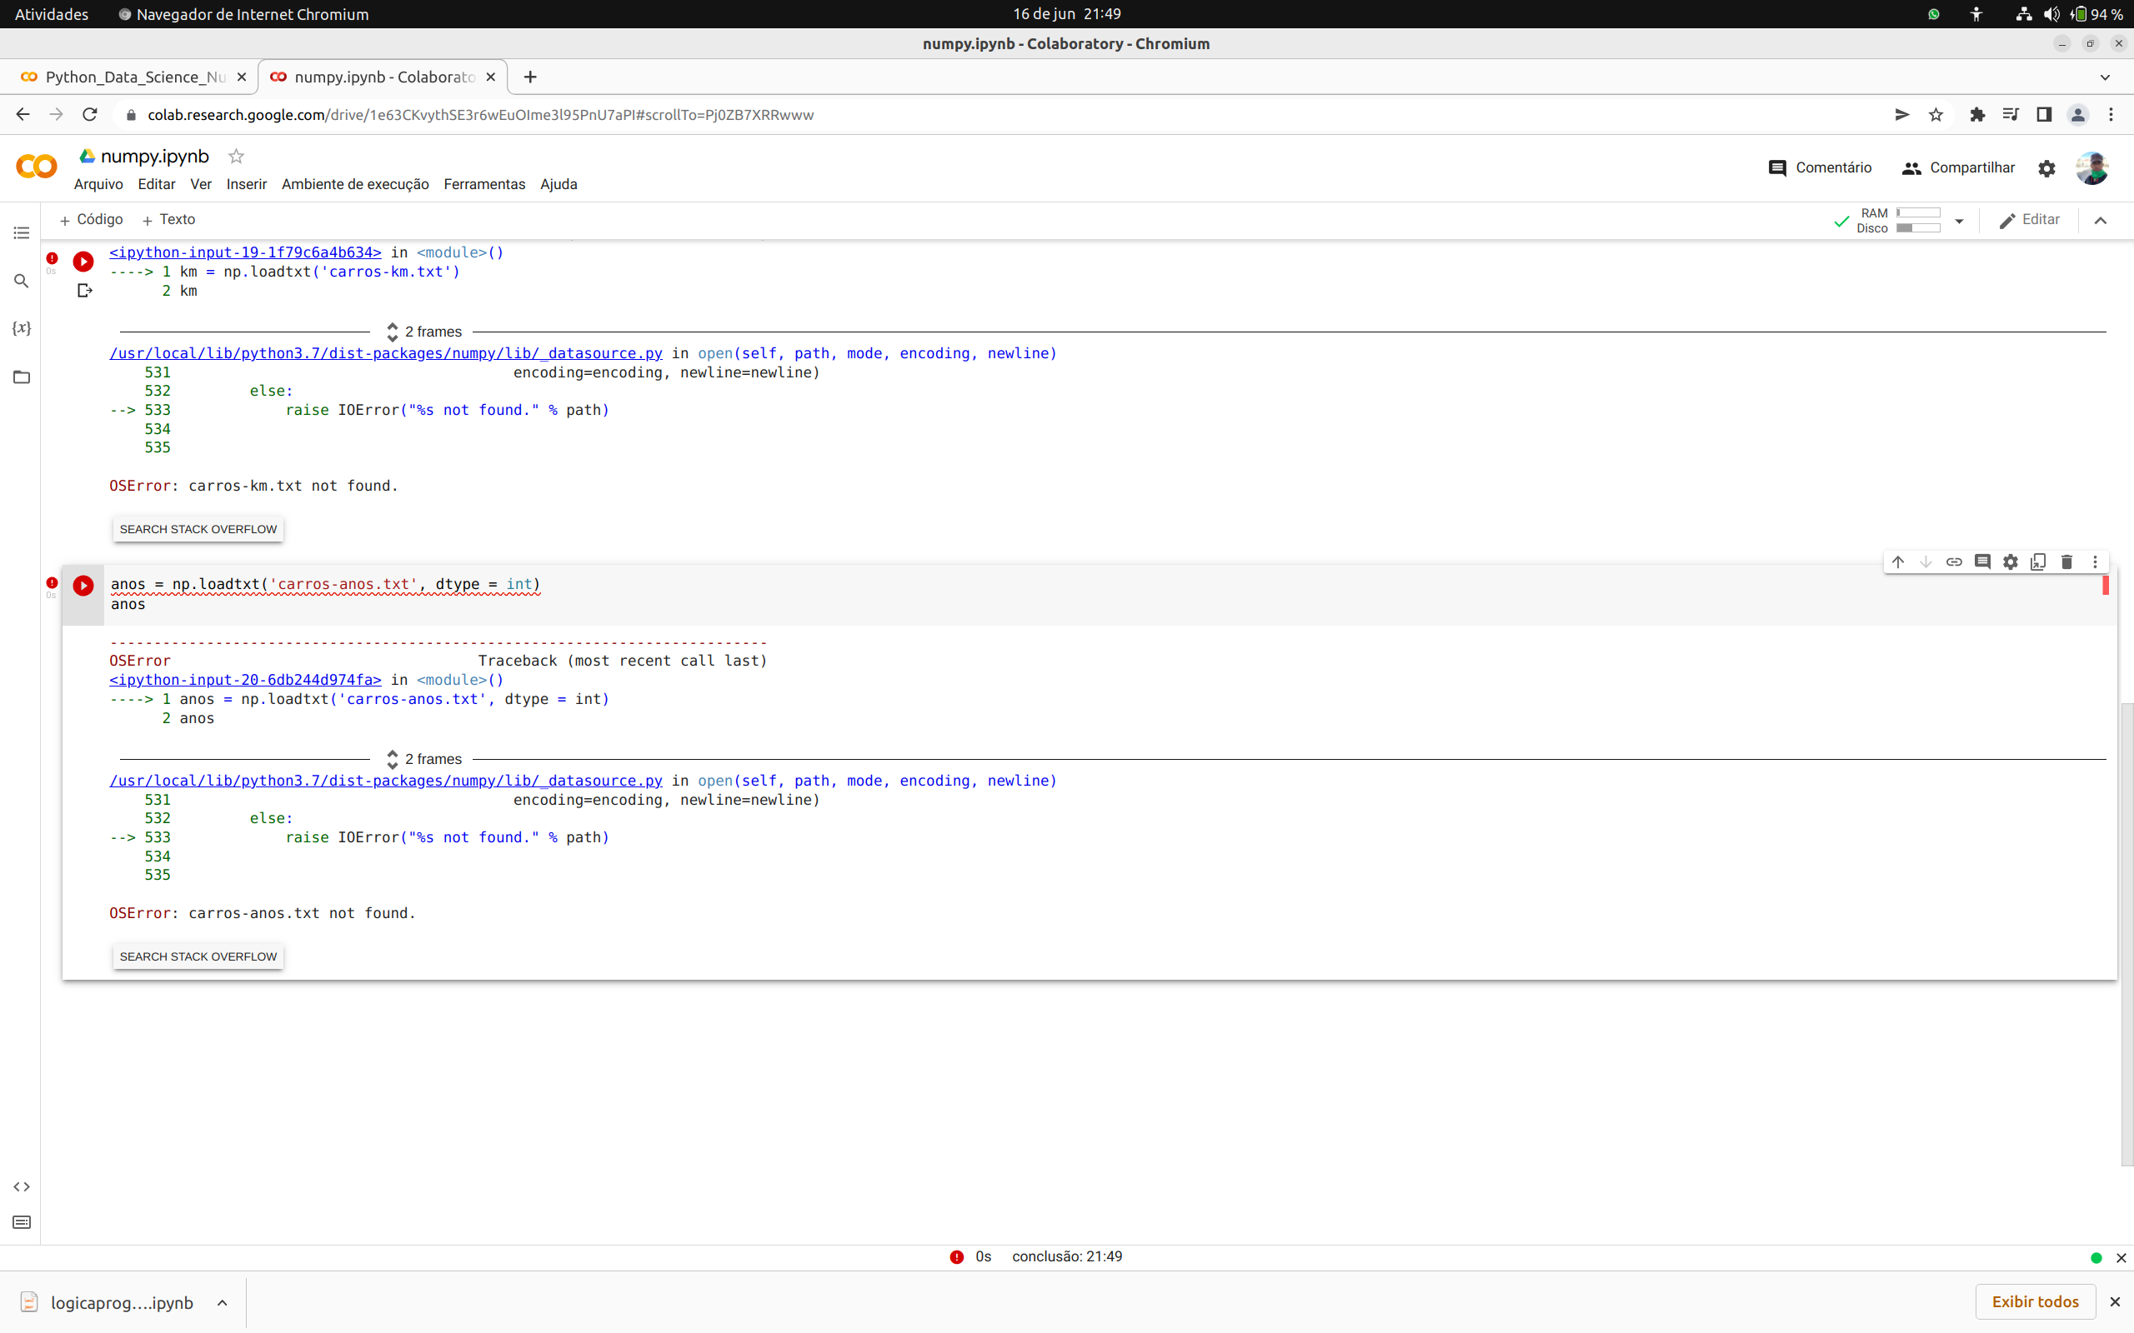Open the logicaprog download options chevron
Image resolution: width=2134 pixels, height=1333 pixels.
(x=223, y=1302)
